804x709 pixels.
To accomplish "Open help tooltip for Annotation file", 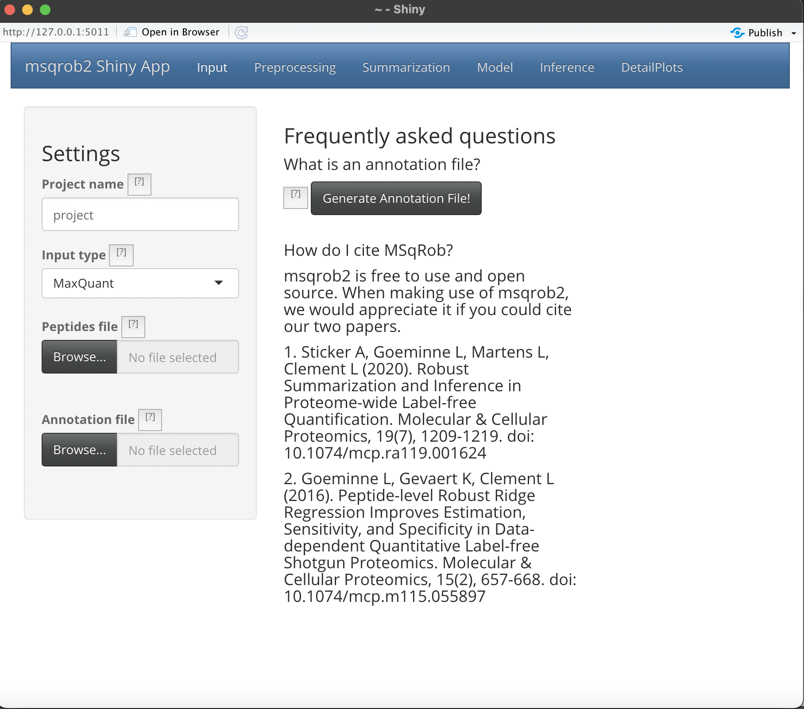I will pyautogui.click(x=150, y=419).
